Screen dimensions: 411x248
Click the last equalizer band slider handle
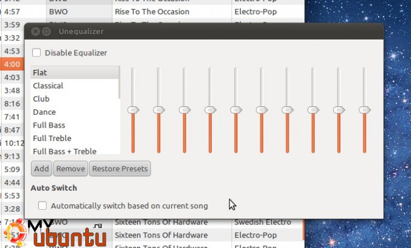pos(364,109)
